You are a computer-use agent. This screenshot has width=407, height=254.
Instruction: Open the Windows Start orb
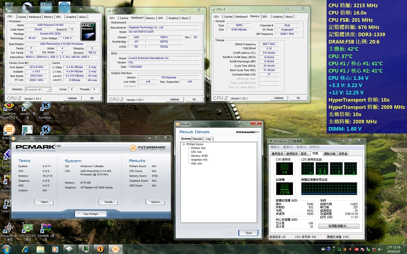pyautogui.click(x=6, y=249)
